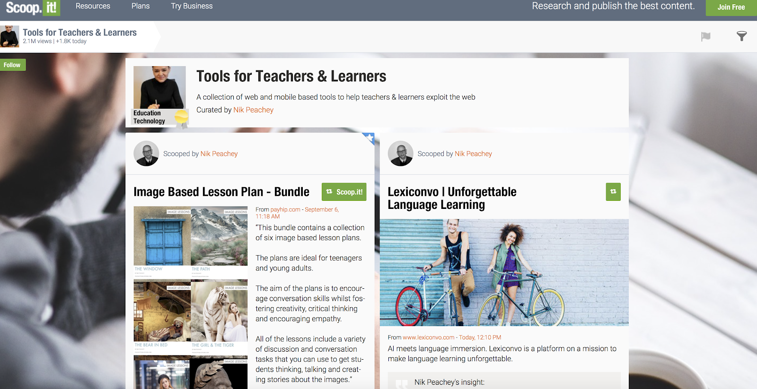The width and height of the screenshot is (757, 389).
Task: Click the blue star corner badge
Action: (x=369, y=138)
